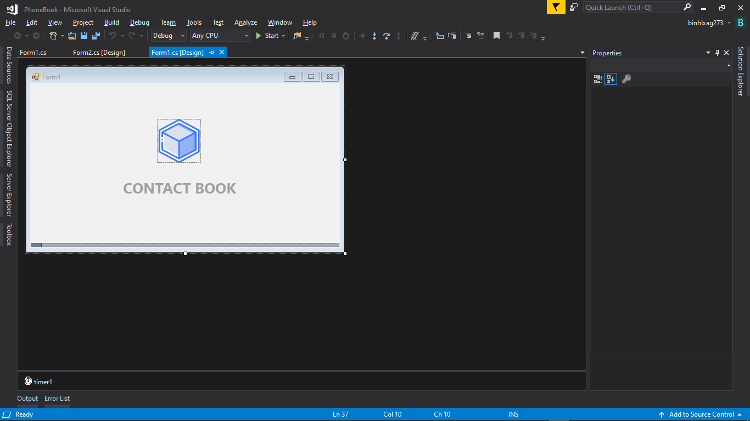Viewport: 750px width, 421px height.
Task: Toggle auto-hide pin on the Properties panel
Action: [x=717, y=53]
